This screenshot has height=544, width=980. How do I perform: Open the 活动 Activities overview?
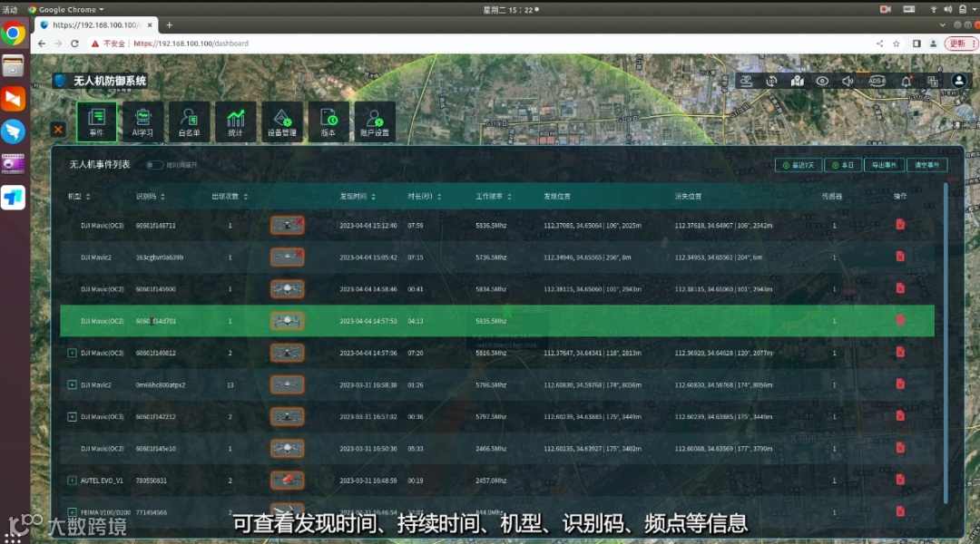pos(10,9)
